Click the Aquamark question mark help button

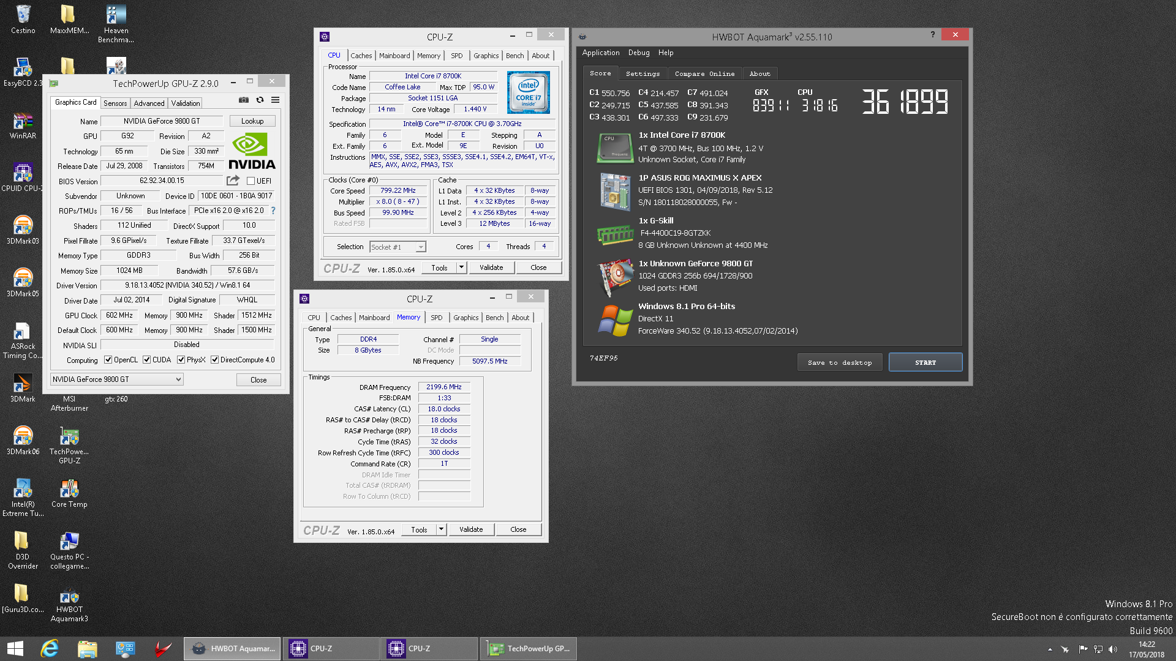click(932, 34)
